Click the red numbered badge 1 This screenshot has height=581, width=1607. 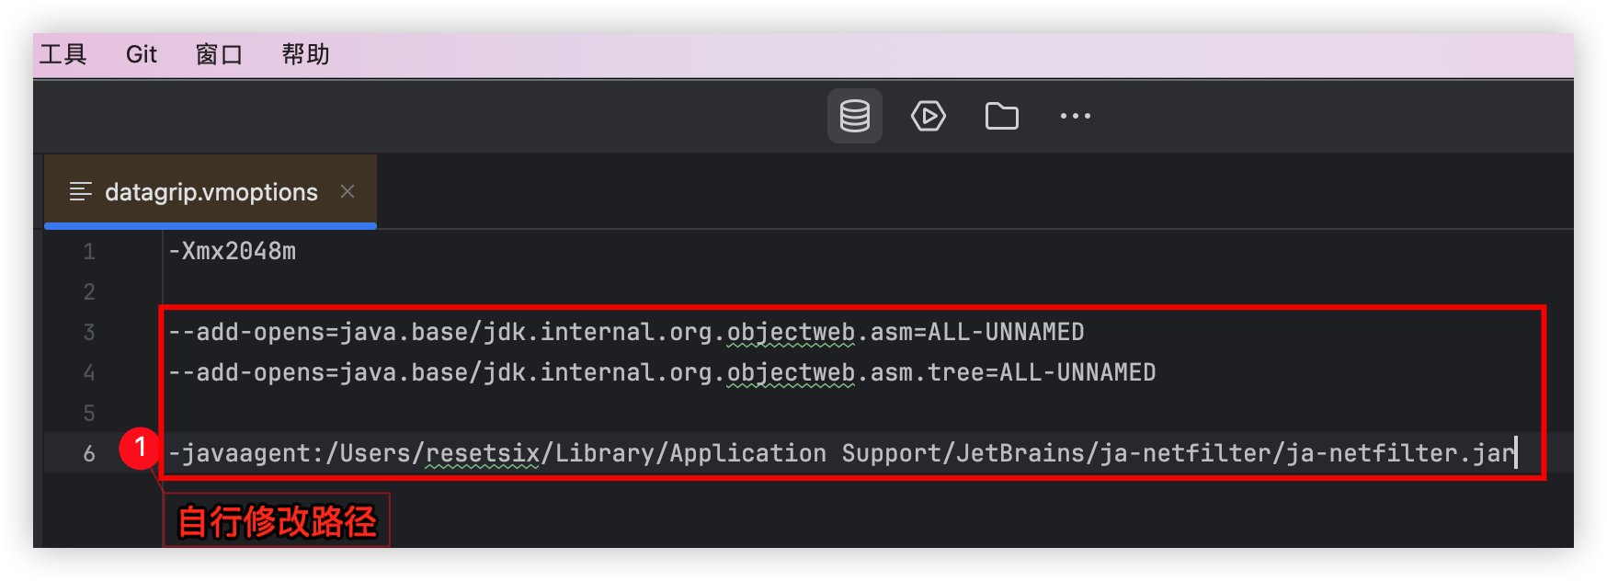click(x=140, y=448)
